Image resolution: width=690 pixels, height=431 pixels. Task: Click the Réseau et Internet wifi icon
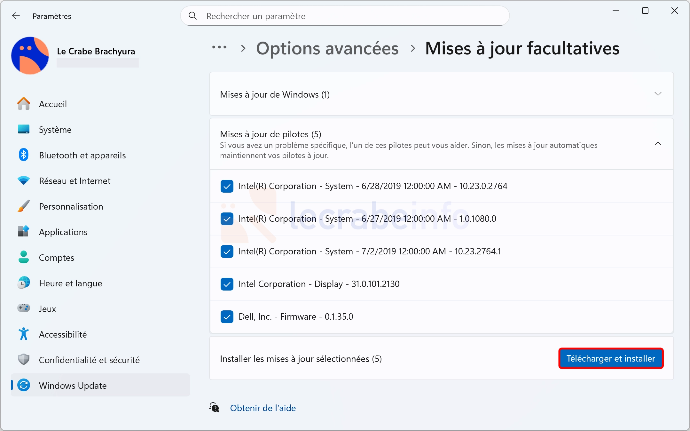(x=24, y=181)
